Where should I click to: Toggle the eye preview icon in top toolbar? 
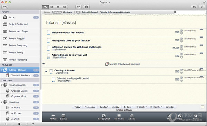pyautogui.click(x=194, y=7)
